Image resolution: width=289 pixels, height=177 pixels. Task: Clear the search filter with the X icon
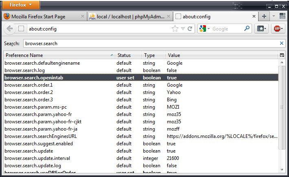[282, 43]
